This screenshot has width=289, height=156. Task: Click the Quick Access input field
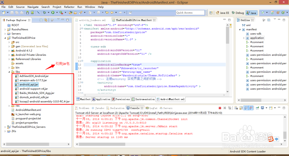(x=190, y=12)
